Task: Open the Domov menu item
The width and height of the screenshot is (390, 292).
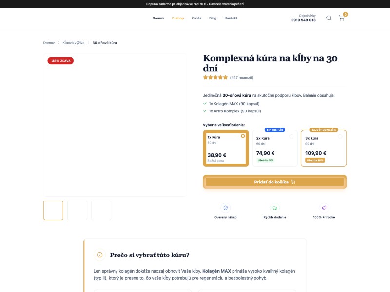Action: pos(158,18)
